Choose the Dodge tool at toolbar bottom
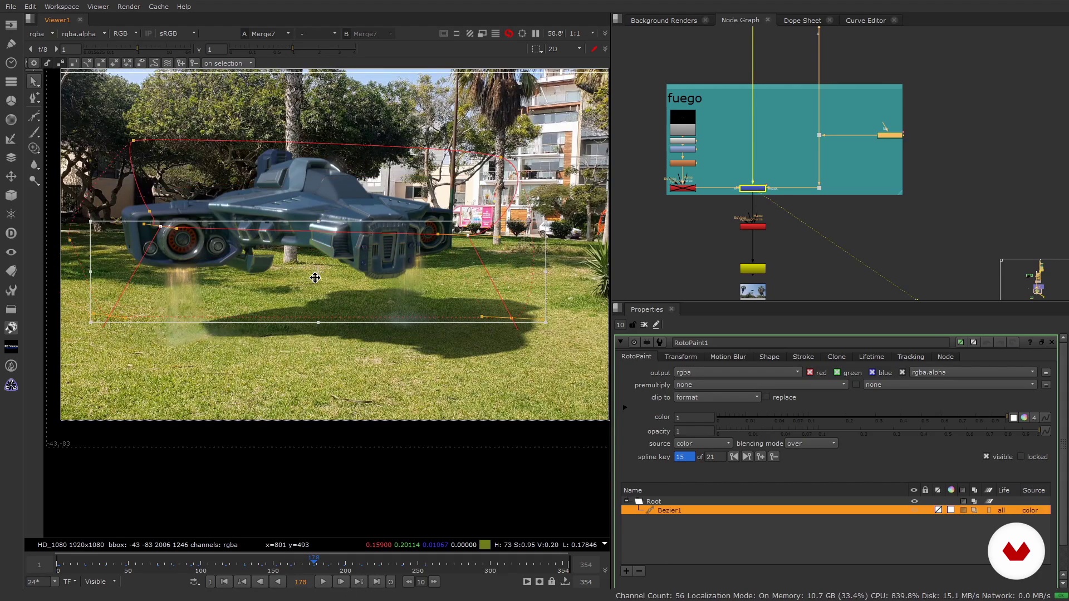Screen dimensions: 1069x601 33,181
